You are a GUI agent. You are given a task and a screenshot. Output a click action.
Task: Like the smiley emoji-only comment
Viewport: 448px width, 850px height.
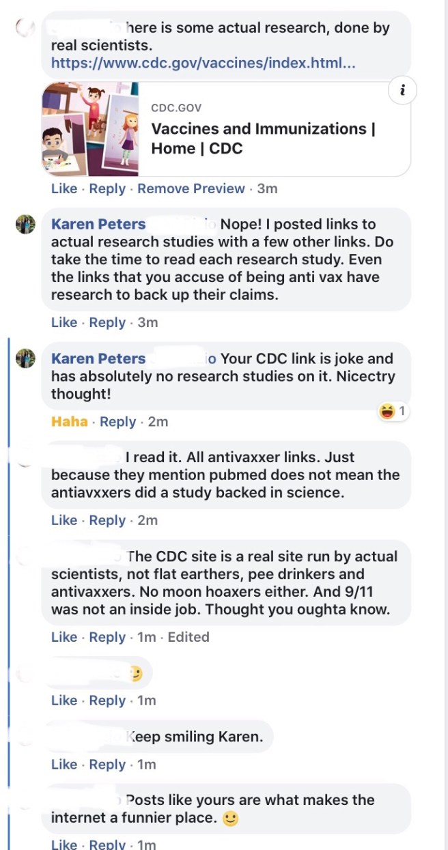click(64, 700)
